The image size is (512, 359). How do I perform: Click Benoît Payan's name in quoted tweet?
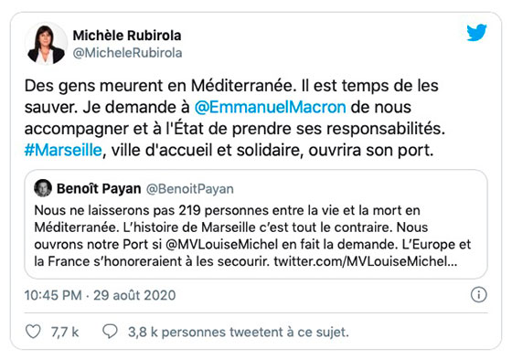coord(99,189)
